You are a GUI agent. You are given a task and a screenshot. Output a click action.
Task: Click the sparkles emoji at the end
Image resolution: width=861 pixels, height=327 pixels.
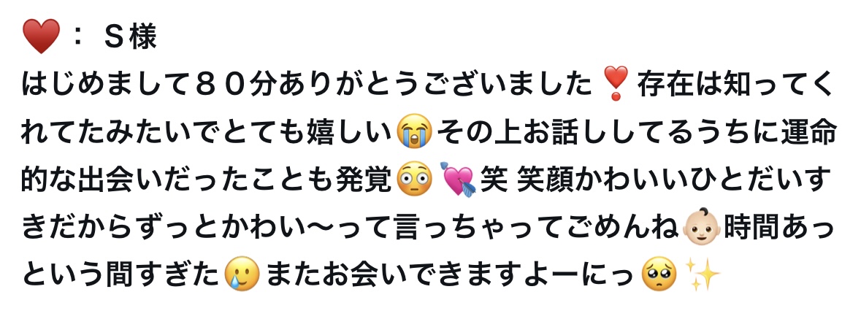(703, 273)
